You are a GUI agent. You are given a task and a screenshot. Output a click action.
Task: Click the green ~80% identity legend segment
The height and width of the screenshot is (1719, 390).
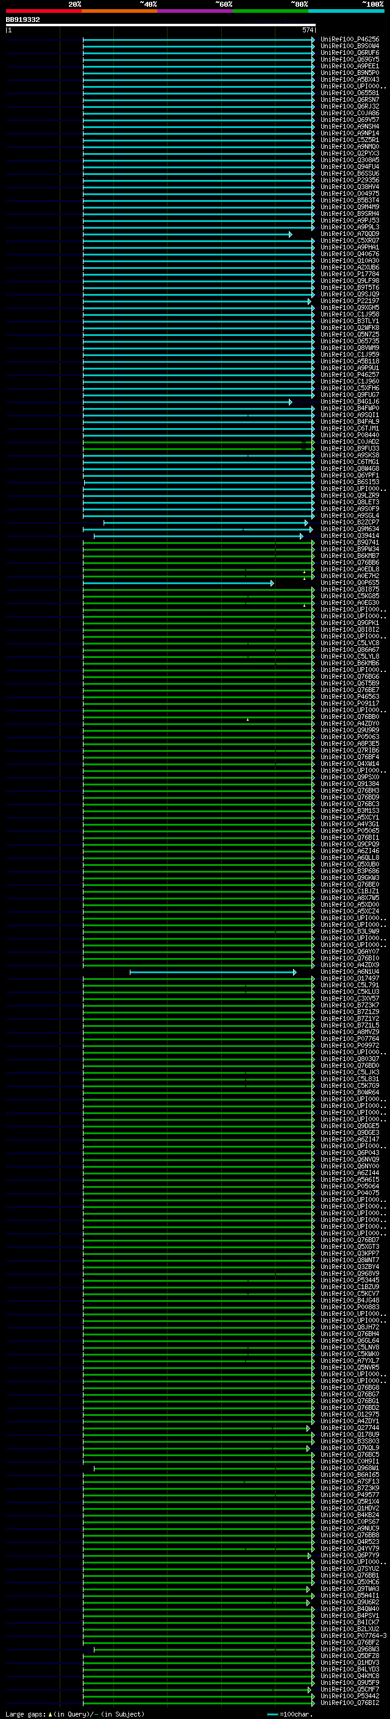coord(271,11)
